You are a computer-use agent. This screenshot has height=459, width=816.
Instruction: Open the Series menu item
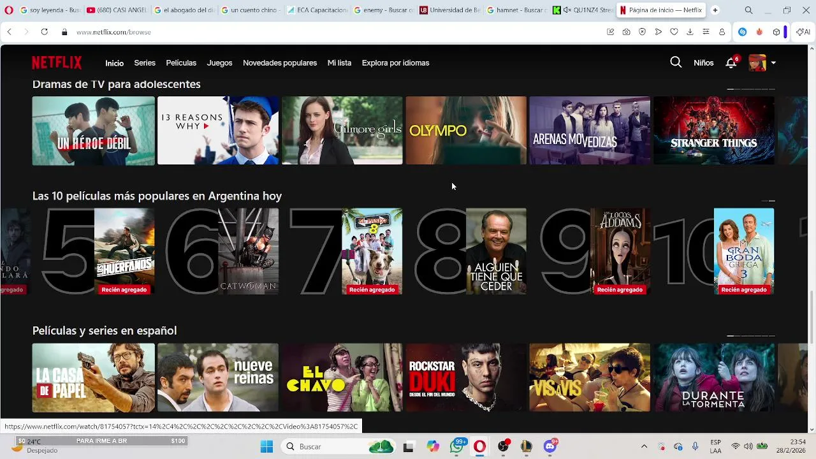(145, 63)
